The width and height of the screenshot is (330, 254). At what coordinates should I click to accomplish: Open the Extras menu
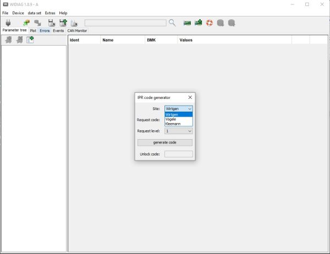point(50,13)
